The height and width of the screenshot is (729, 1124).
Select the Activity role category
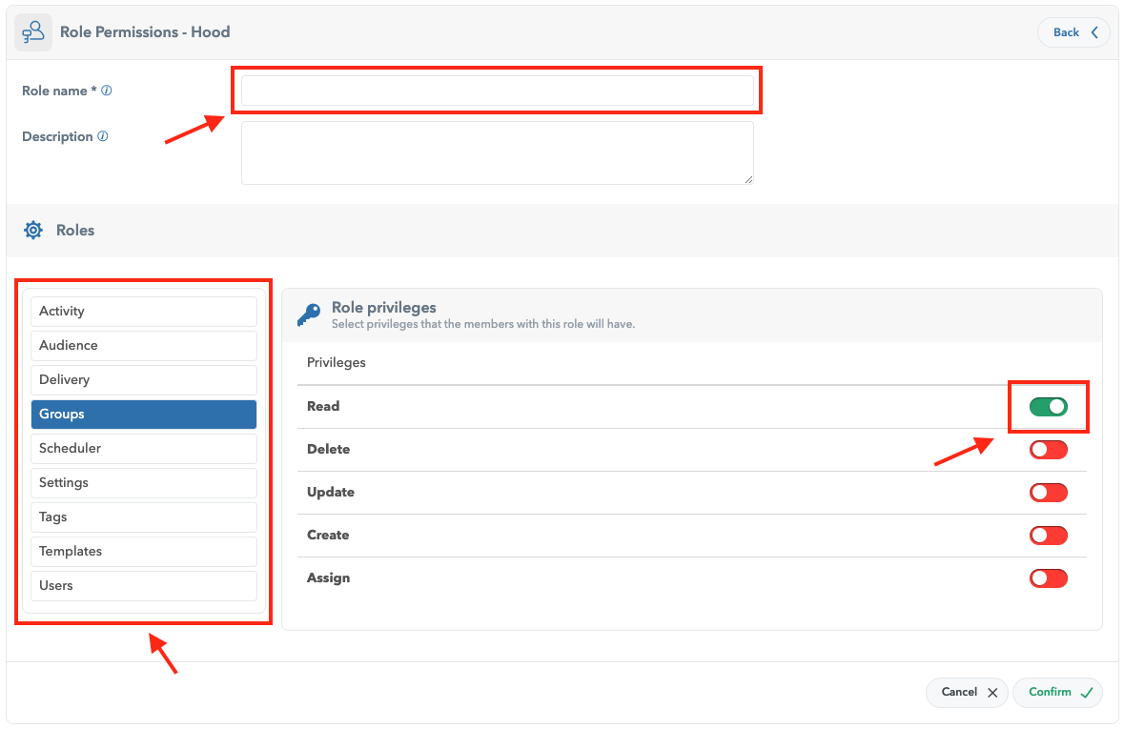click(144, 312)
